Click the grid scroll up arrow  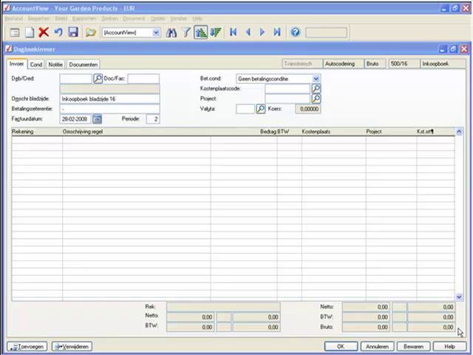coord(459,132)
